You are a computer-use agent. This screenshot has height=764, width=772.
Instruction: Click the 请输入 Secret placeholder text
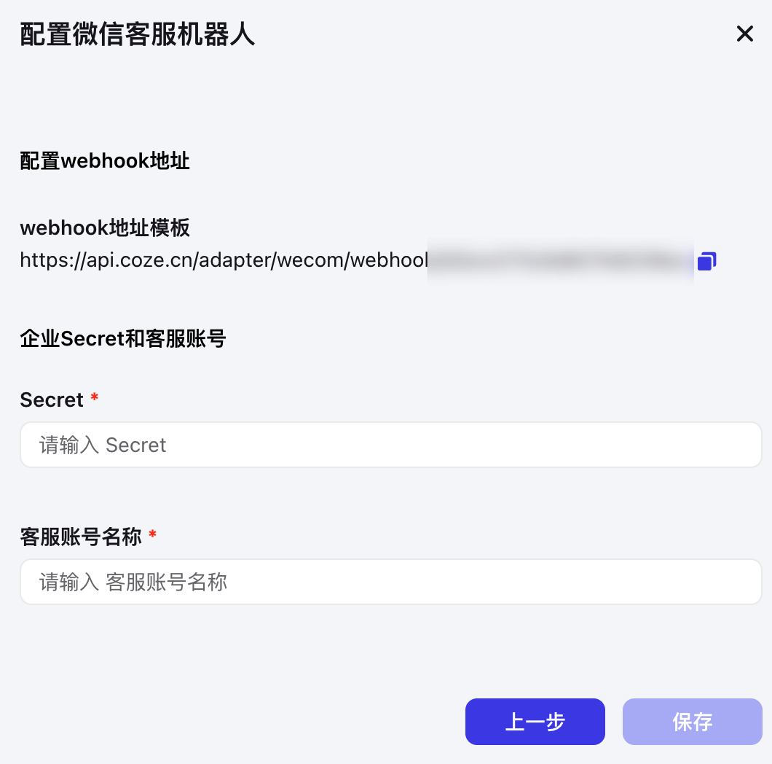click(103, 445)
